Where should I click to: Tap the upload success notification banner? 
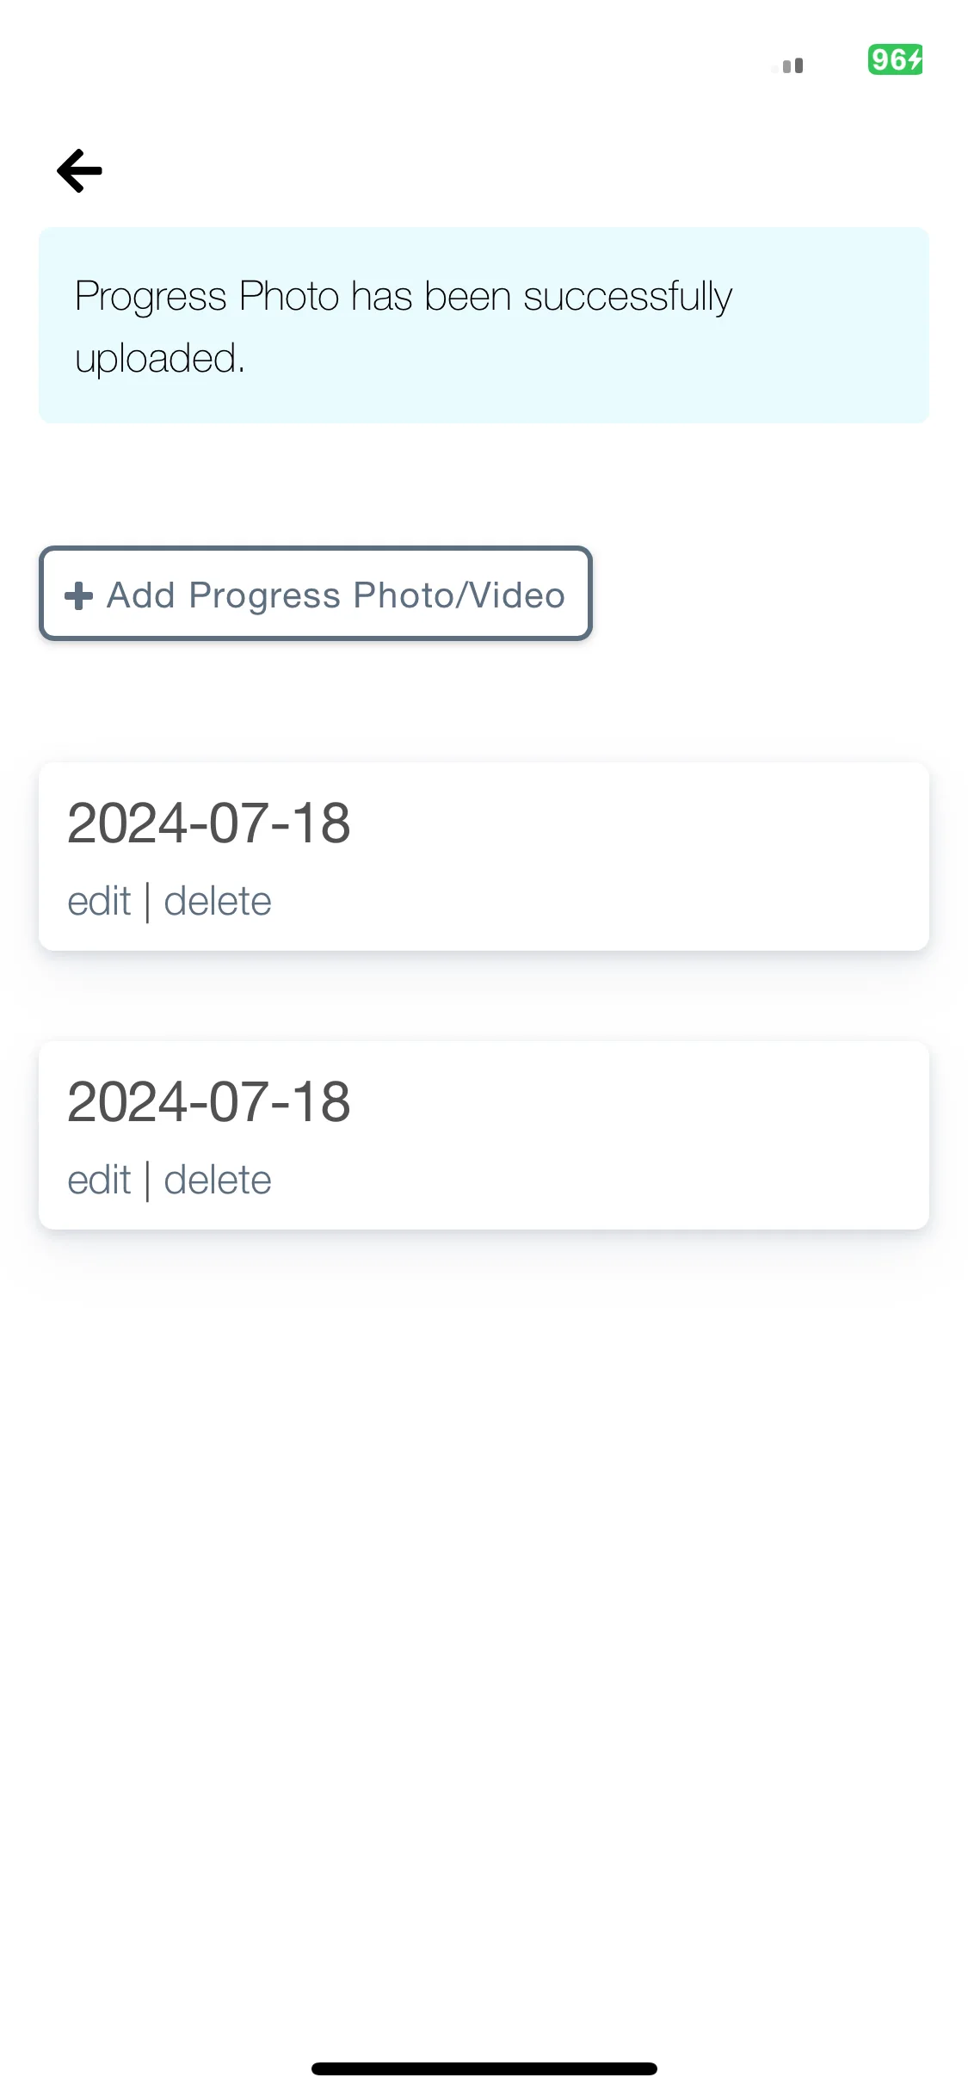click(484, 325)
